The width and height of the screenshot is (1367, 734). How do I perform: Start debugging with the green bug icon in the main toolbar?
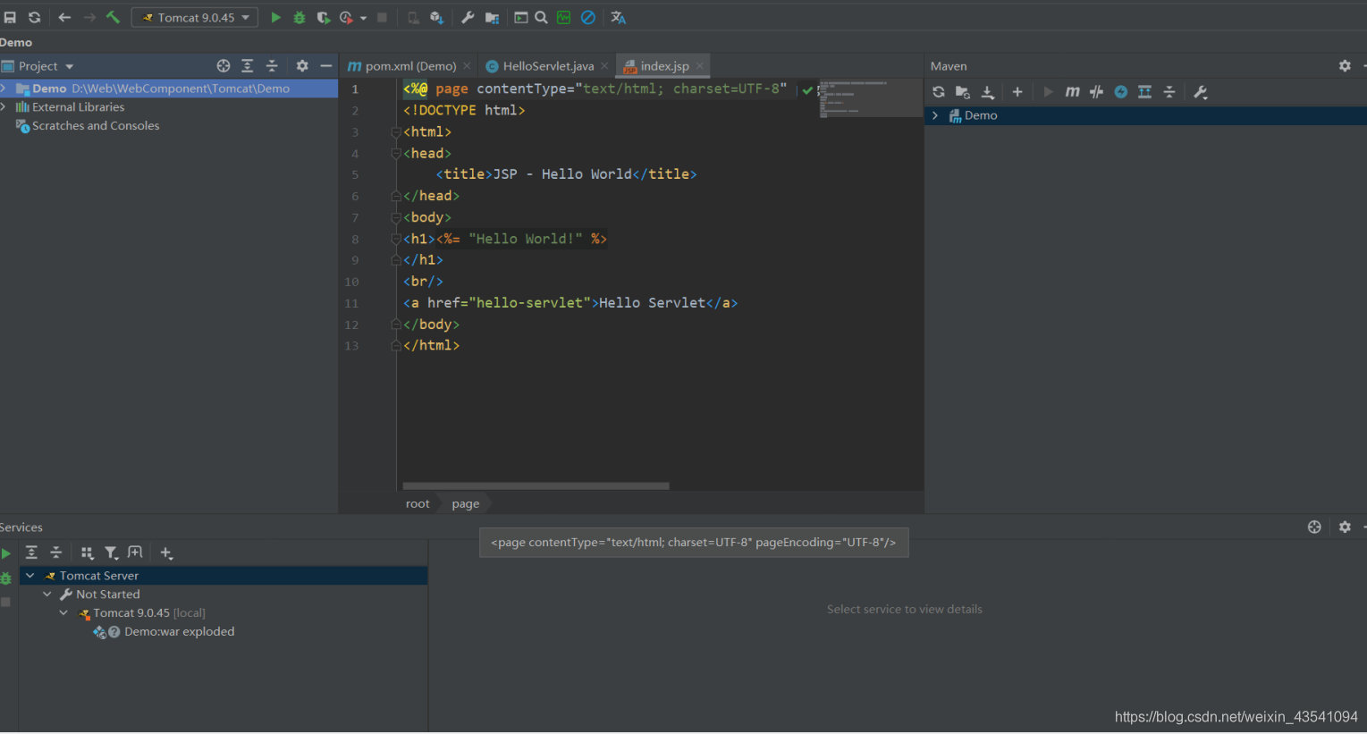(x=300, y=17)
